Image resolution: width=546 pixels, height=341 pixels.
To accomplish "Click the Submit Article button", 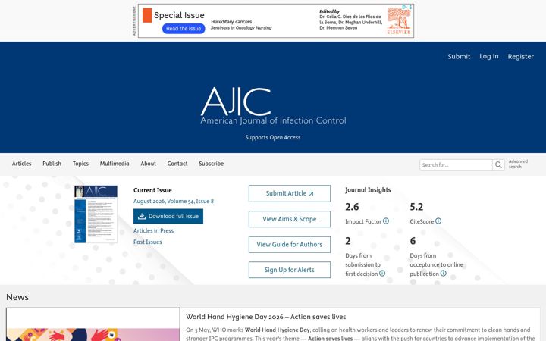I will coord(290,193).
